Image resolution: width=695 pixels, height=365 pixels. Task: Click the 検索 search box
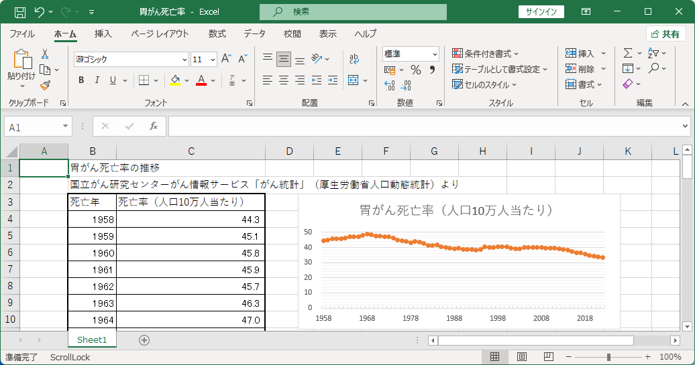click(x=353, y=12)
